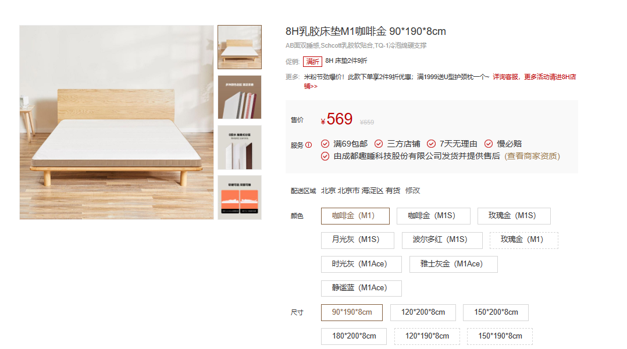Select the 波尔多红 (M1S) color option
This screenshot has height=349, width=627.
[442, 240]
